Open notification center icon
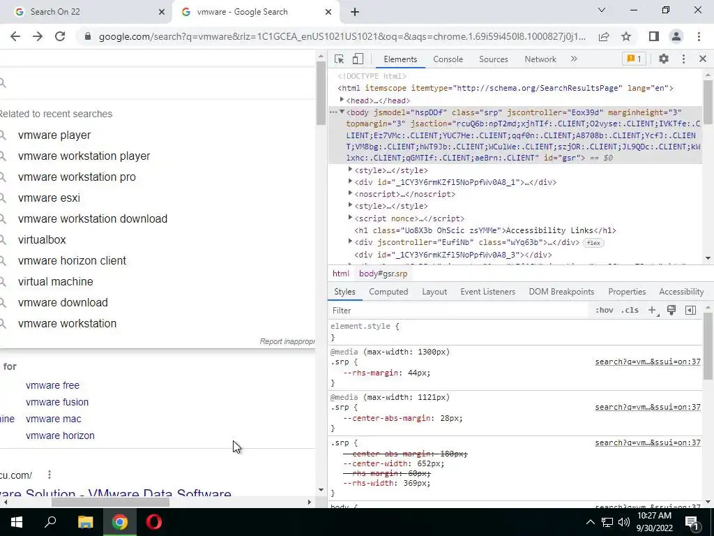 (x=692, y=523)
